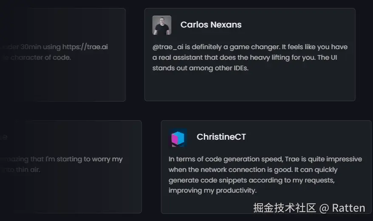Click the line 'stands out among other IDEs.'

(x=200, y=68)
